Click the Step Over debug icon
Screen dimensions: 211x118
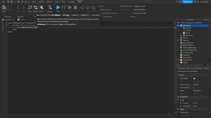click(88, 8)
